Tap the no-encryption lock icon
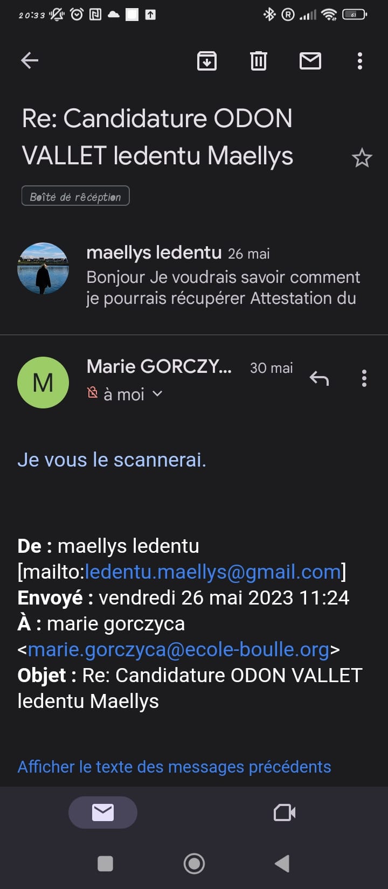 (93, 394)
